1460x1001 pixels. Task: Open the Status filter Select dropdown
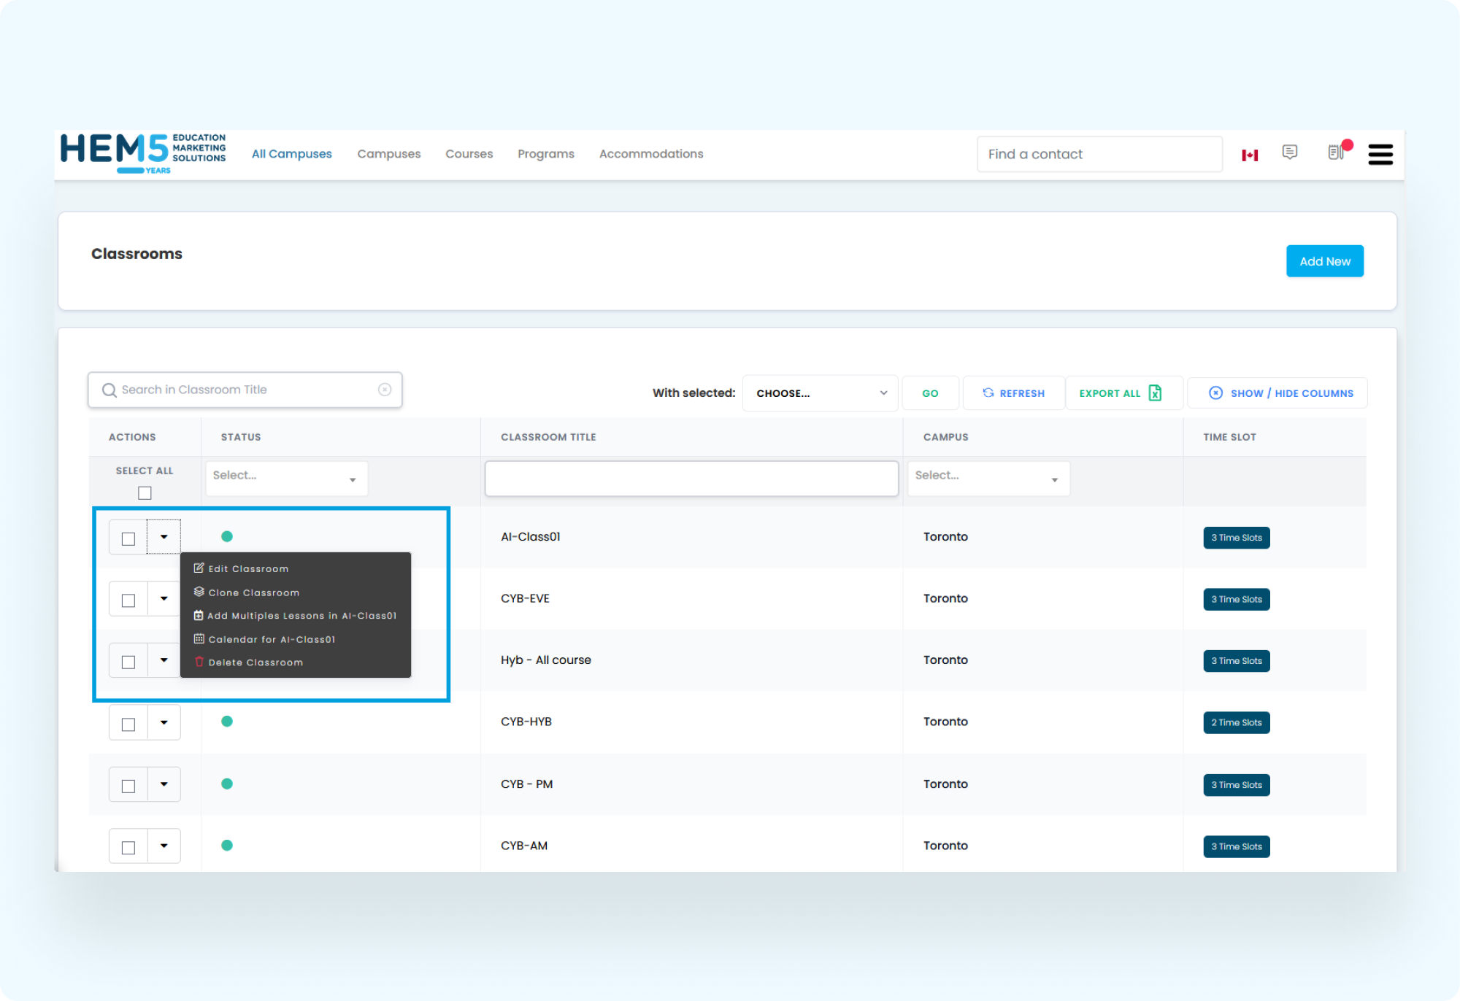pos(286,478)
